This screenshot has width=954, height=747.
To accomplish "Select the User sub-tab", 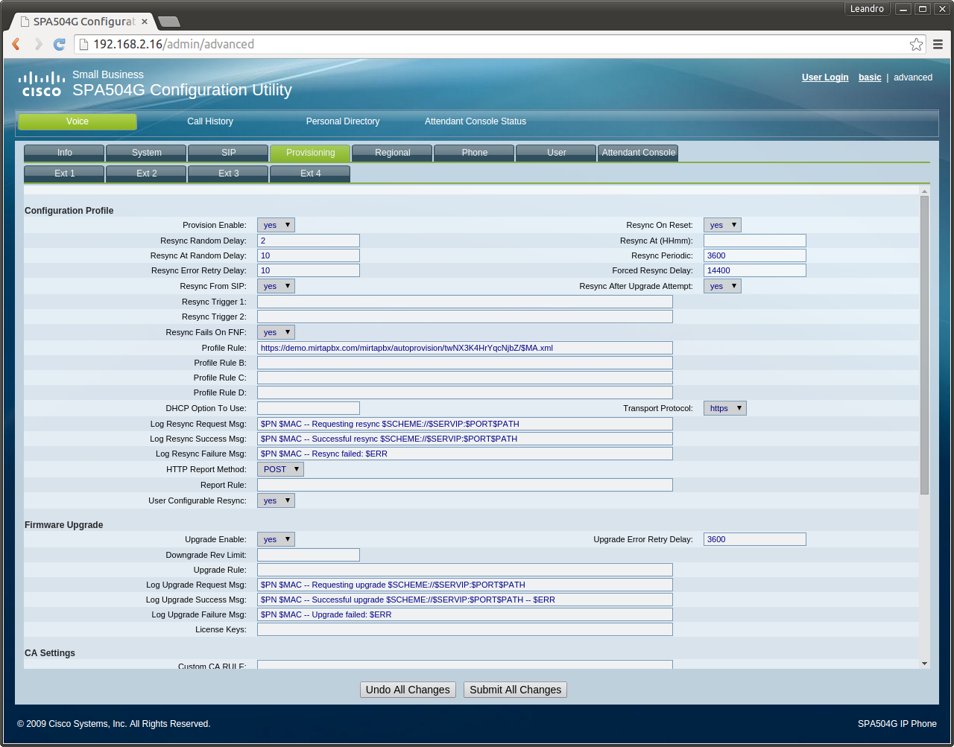I will [x=556, y=153].
